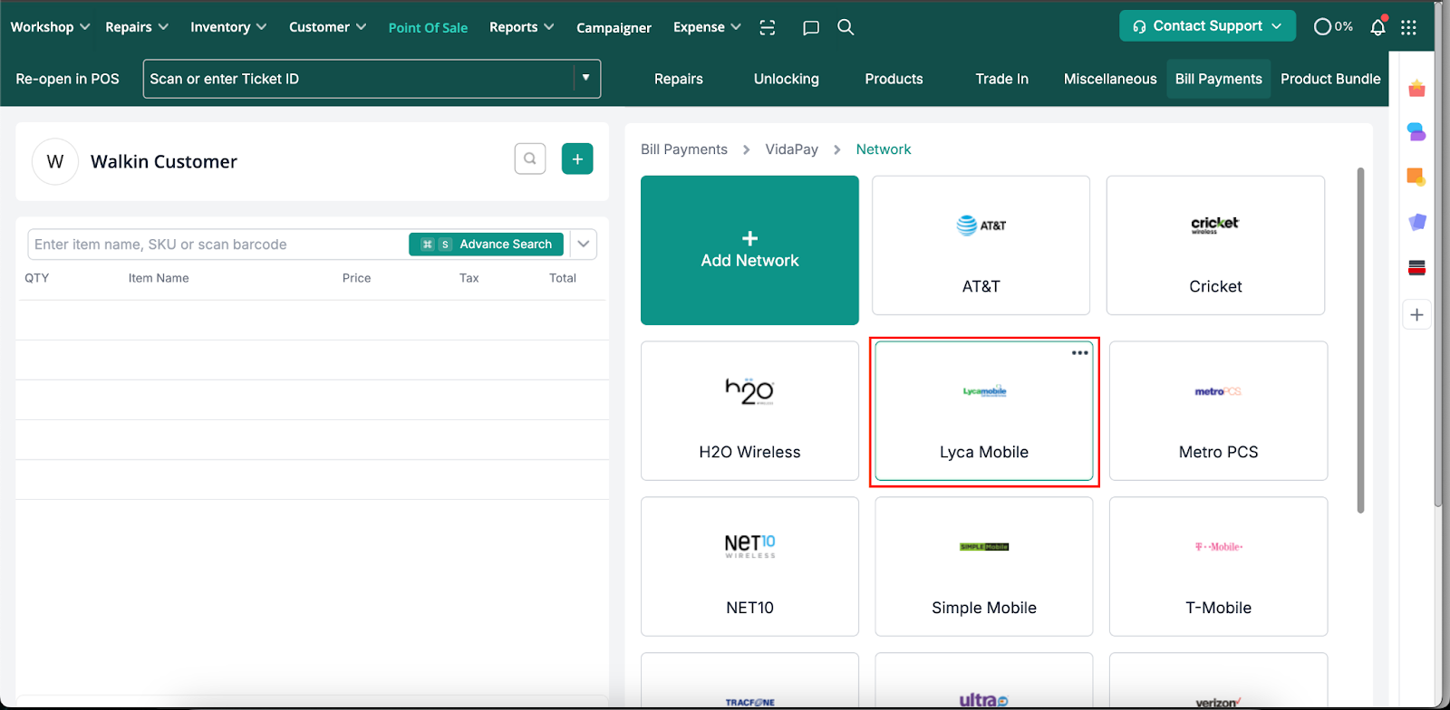Switch to the Unlocking tab
This screenshot has height=710, width=1450.
[787, 79]
